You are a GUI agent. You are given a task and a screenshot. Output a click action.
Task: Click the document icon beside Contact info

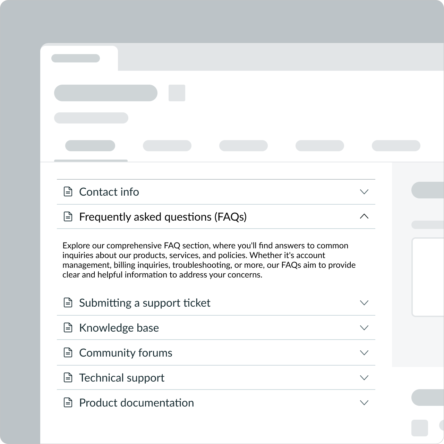tap(68, 192)
